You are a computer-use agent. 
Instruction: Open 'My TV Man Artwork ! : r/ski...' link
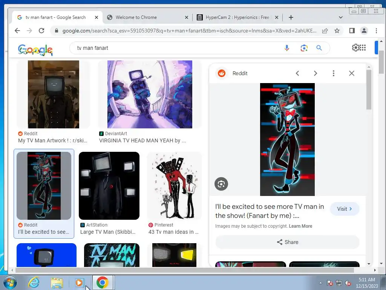click(x=52, y=140)
